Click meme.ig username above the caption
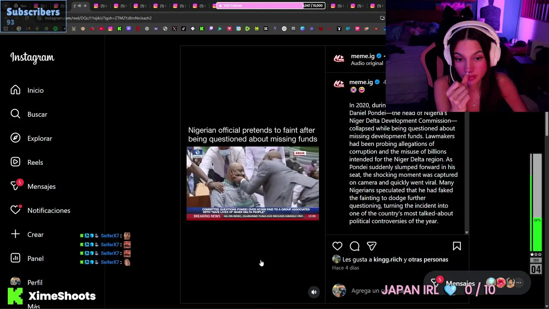 pyautogui.click(x=361, y=82)
